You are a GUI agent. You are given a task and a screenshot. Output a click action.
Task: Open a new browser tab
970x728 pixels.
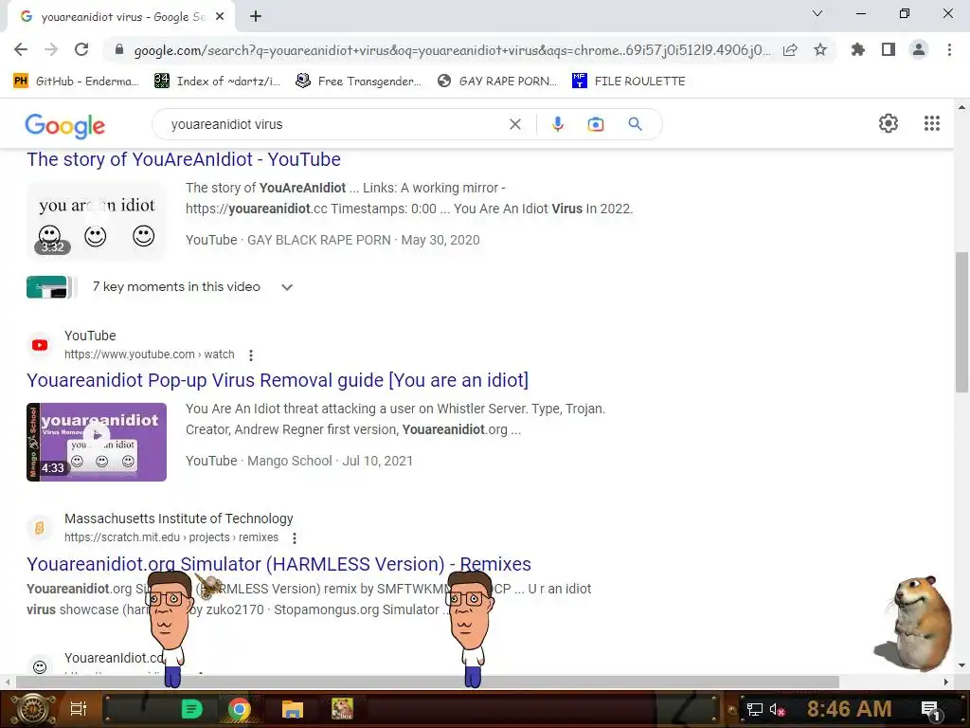coord(256,17)
